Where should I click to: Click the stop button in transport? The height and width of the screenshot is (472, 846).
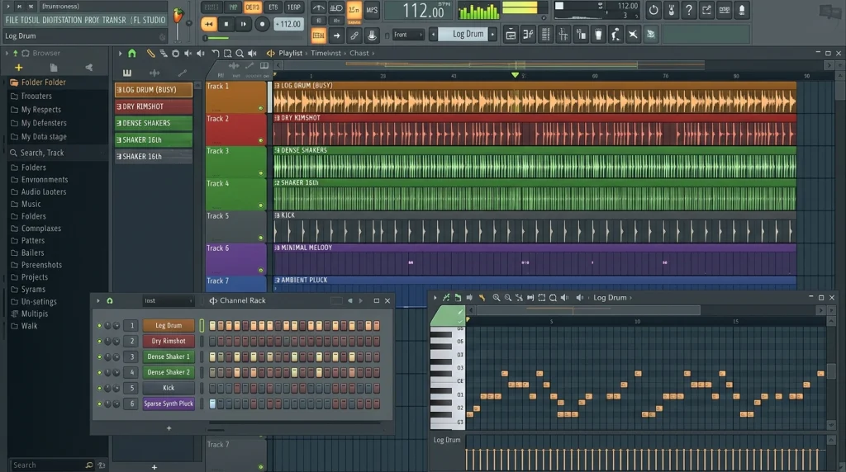pos(226,24)
